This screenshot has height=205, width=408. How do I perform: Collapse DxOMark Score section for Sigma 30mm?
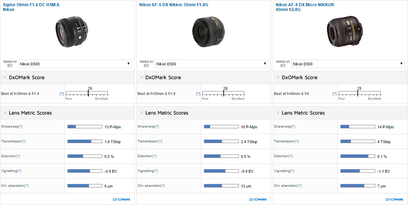tap(67, 77)
